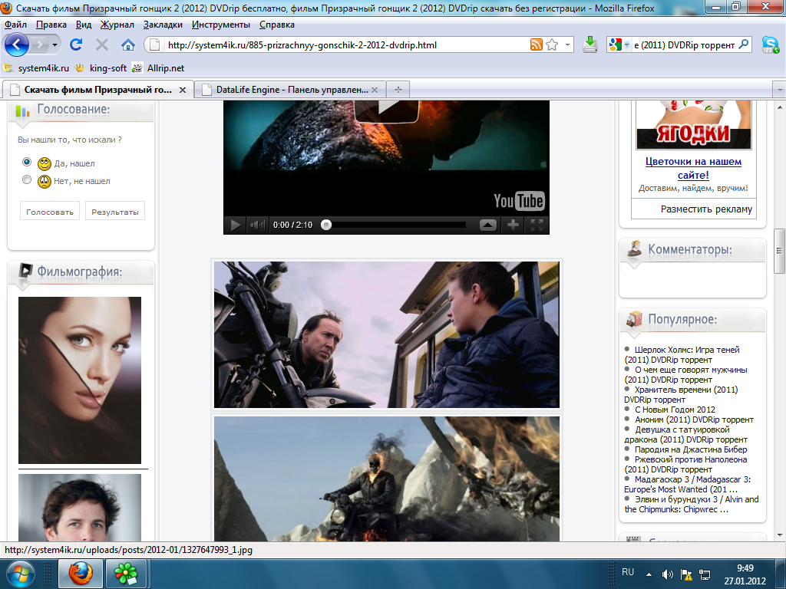786x589 pixels.
Task: Click the page vertical scrollbar thumb
Action: click(x=779, y=251)
